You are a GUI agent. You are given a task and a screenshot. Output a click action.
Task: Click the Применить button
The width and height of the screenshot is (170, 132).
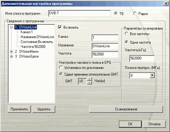pos(19,109)
